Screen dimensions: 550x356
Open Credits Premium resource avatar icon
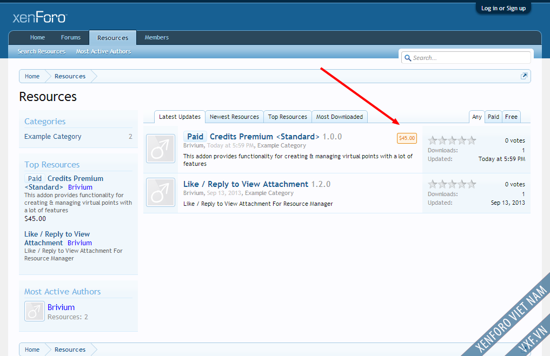(161, 149)
